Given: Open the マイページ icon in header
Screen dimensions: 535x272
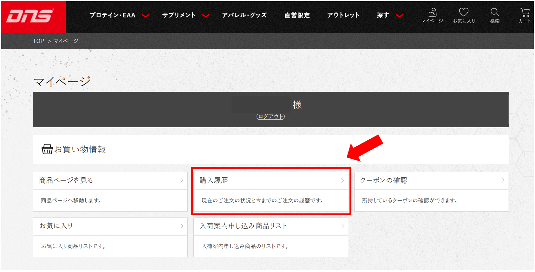Looking at the screenshot, I should pyautogui.click(x=432, y=16).
